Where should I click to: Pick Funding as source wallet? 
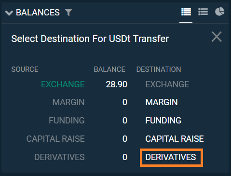point(67,121)
